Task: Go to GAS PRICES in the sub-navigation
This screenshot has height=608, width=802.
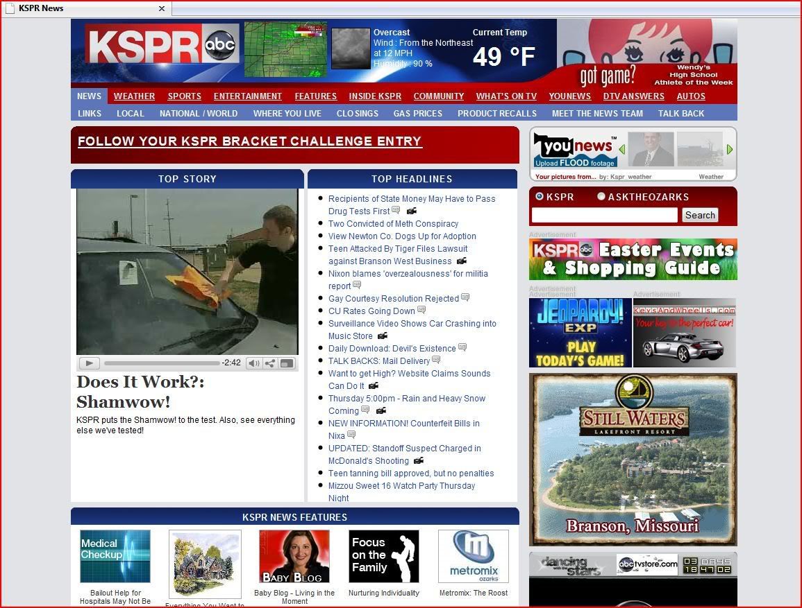Action: (x=417, y=113)
